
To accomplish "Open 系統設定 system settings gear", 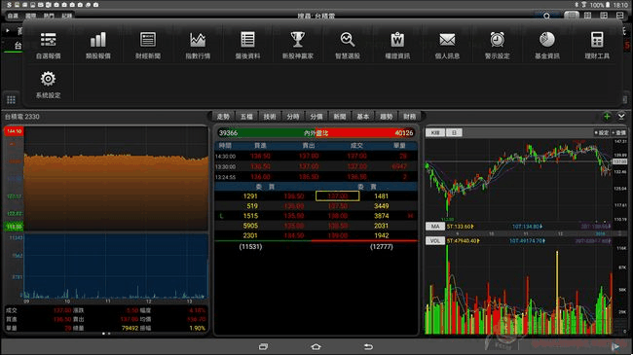I will click(48, 85).
